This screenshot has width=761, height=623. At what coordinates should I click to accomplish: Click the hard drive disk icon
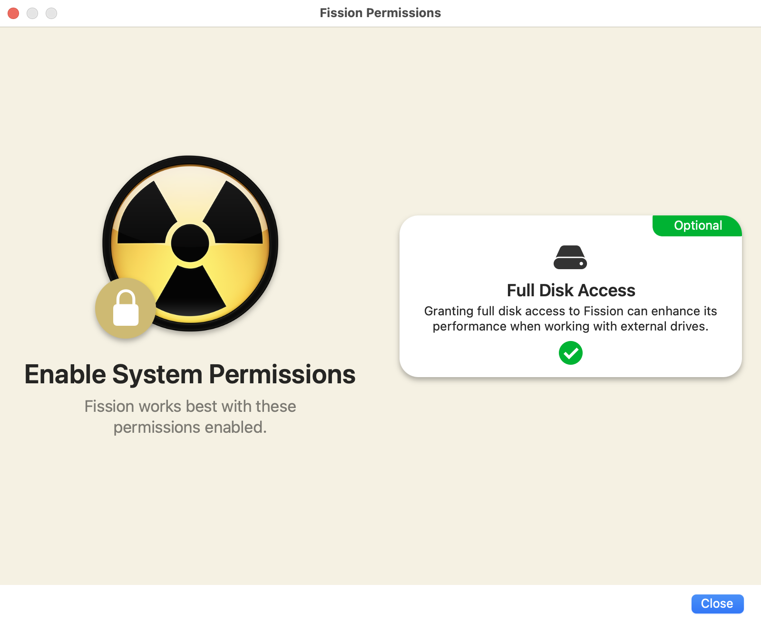pyautogui.click(x=570, y=257)
